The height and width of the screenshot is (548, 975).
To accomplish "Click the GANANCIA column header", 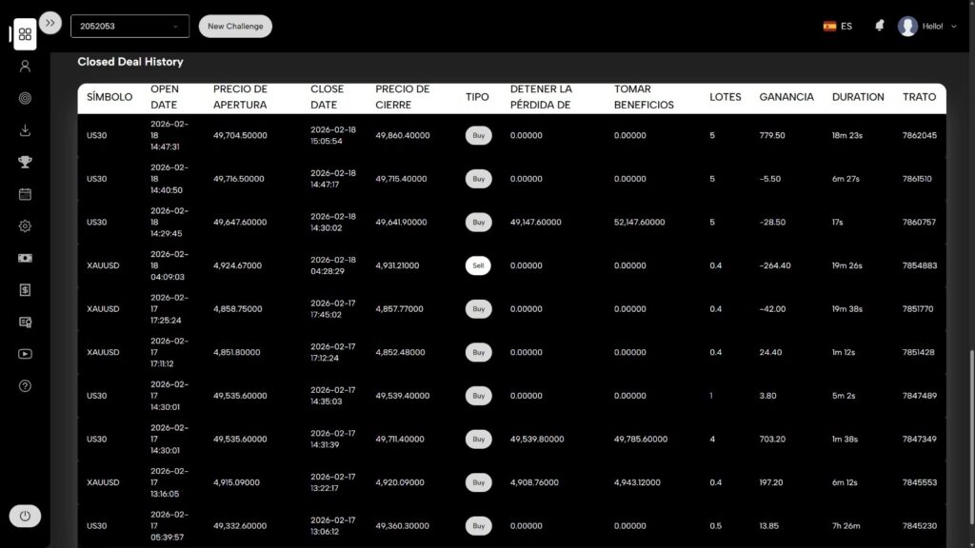I will pos(786,97).
